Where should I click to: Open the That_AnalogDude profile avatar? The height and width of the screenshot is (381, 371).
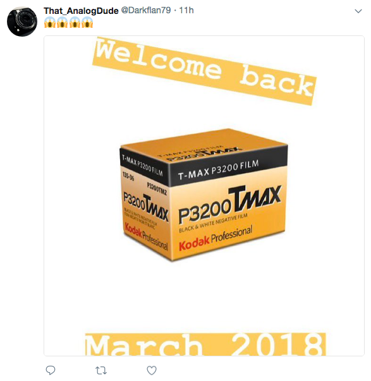22,21
